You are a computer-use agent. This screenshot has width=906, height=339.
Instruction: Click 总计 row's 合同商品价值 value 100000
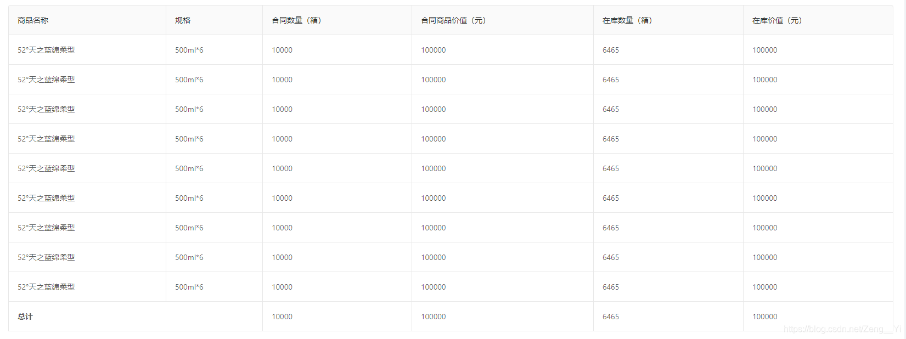tap(434, 317)
